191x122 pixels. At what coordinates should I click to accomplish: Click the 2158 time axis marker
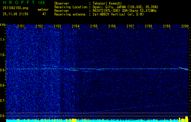148,26
